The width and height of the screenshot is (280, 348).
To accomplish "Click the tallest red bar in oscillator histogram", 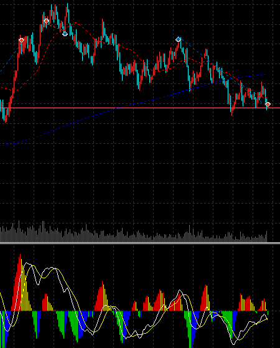I will (x=20, y=282).
